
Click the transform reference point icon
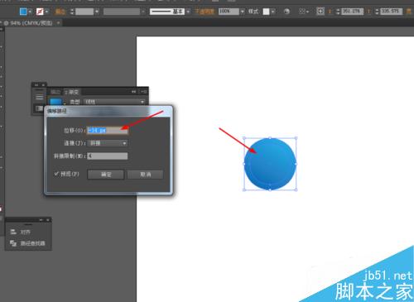point(320,12)
